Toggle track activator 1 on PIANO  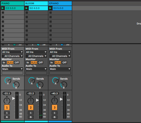[x=7, y=108]
